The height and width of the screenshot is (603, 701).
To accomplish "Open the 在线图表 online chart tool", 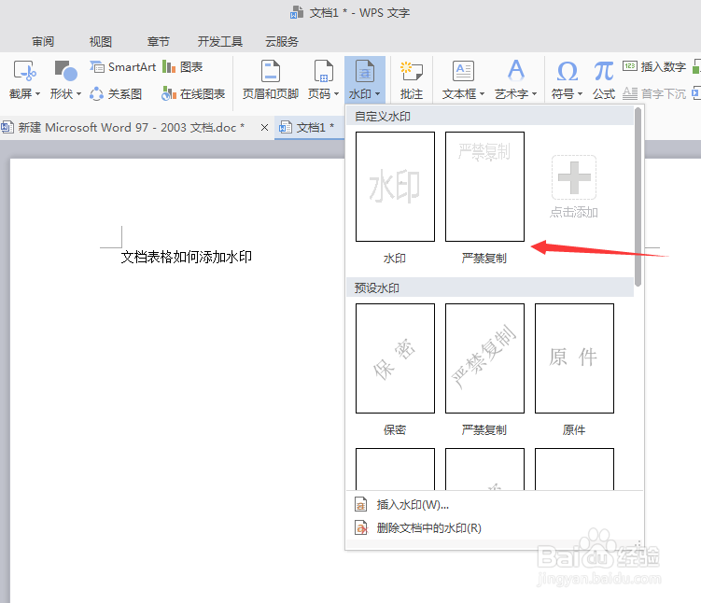I will click(x=193, y=94).
